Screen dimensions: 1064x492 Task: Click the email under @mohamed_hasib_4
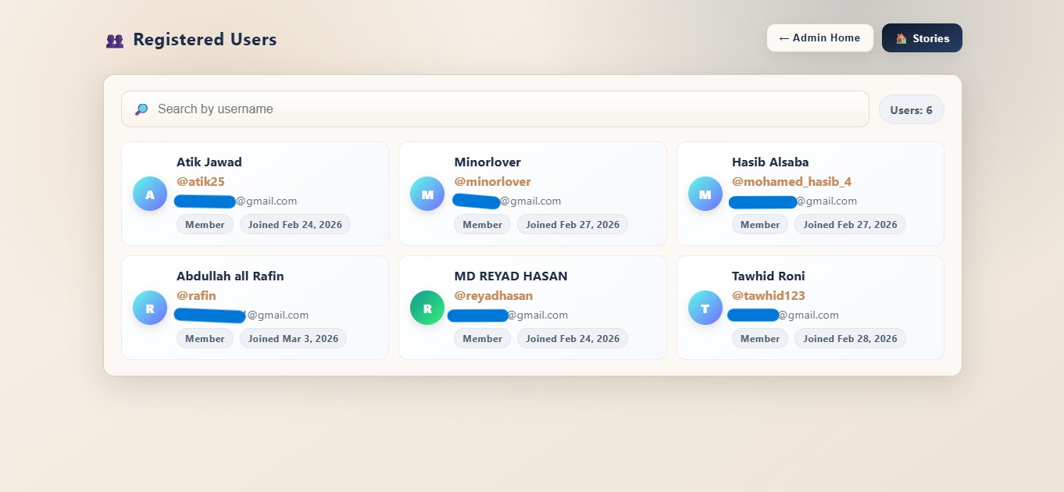(793, 201)
